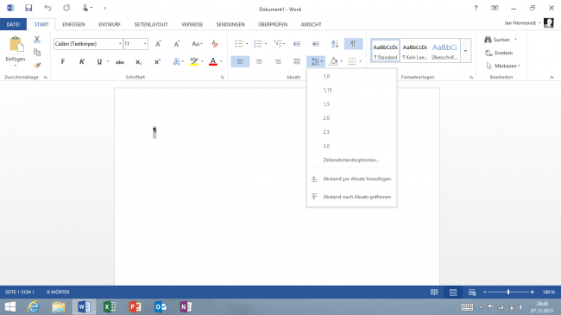The height and width of the screenshot is (315, 561).
Task: Switch to EINFÜGEN tab
Action: click(x=73, y=24)
